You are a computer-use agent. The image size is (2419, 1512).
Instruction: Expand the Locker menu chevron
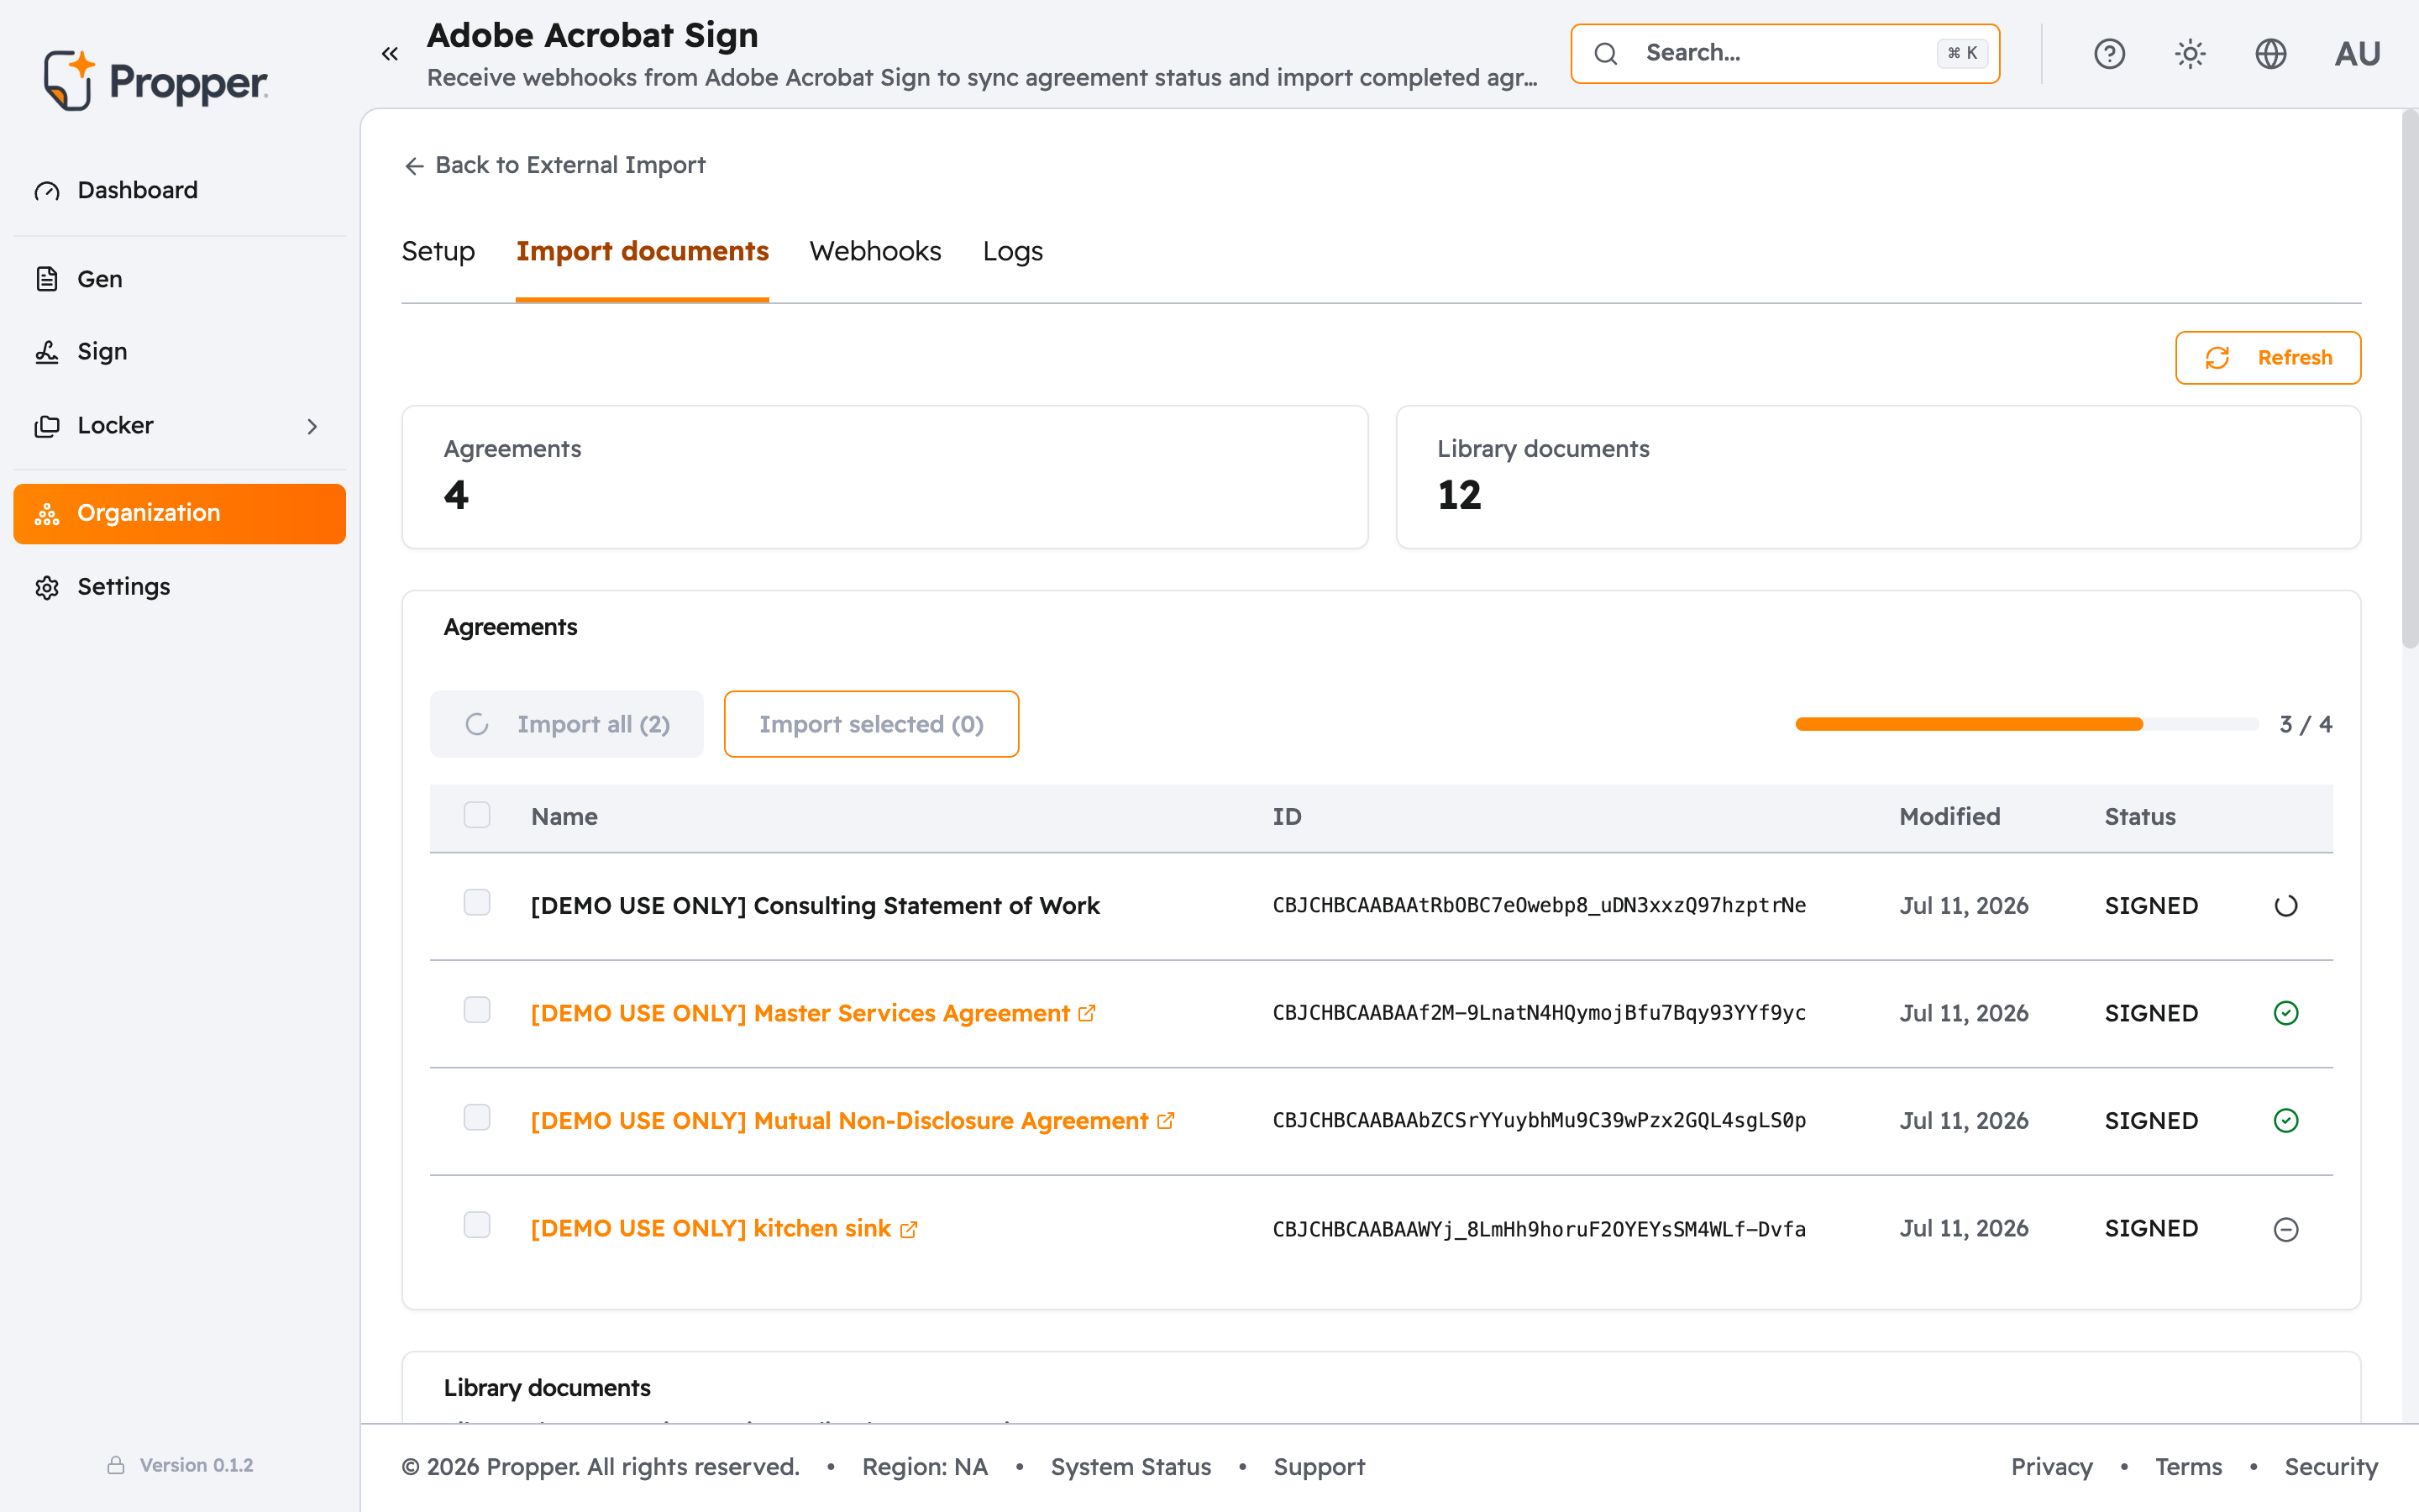(312, 427)
